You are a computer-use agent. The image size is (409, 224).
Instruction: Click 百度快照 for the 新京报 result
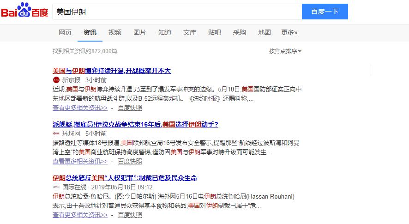130,108
